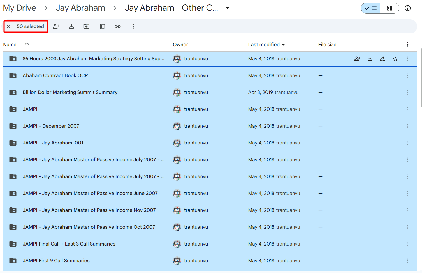The image size is (422, 273).
Task: Open column header more options menu
Action: pyautogui.click(x=408, y=44)
